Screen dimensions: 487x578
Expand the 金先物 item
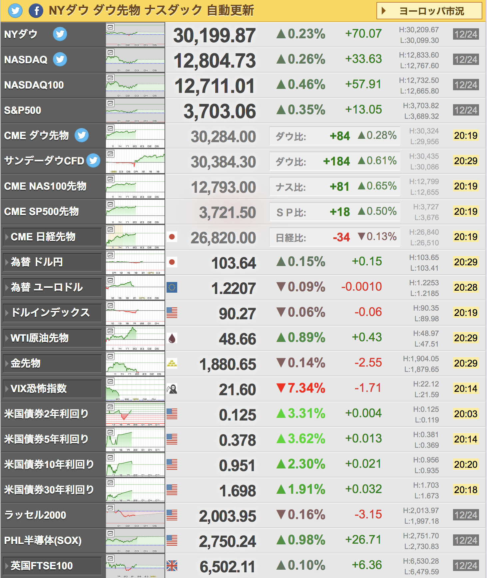pos(52,364)
